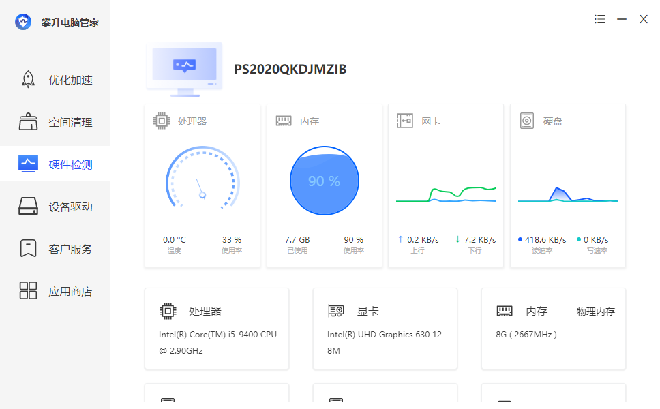660x409 pixels.
Task: Click the 90 % memory usage circle
Action: [x=325, y=181]
